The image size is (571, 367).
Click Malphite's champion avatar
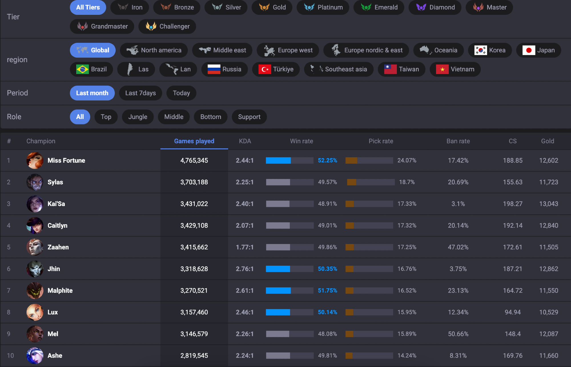point(35,291)
